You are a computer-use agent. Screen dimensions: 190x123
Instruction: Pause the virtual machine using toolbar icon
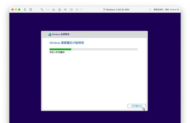tap(25, 10)
